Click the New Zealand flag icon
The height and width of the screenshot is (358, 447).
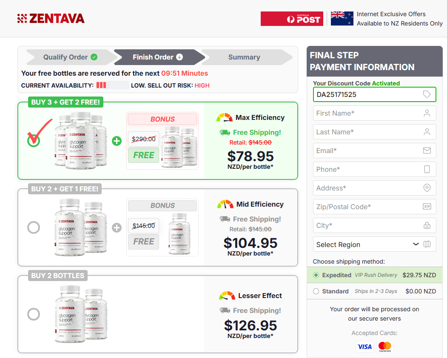point(342,19)
